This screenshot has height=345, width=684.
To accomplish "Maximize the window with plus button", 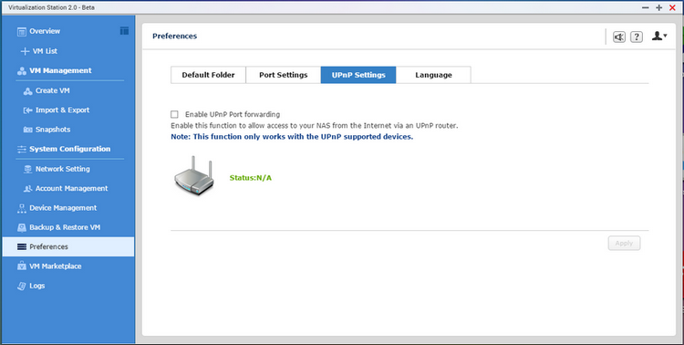I will 658,7.
